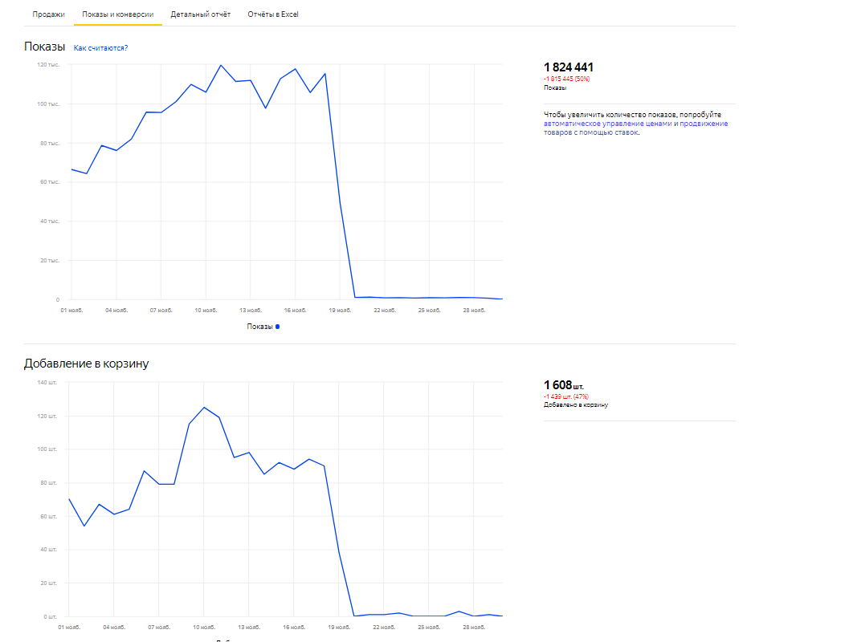
Task: Click the peak of the cart additions line
Action: click(x=204, y=407)
